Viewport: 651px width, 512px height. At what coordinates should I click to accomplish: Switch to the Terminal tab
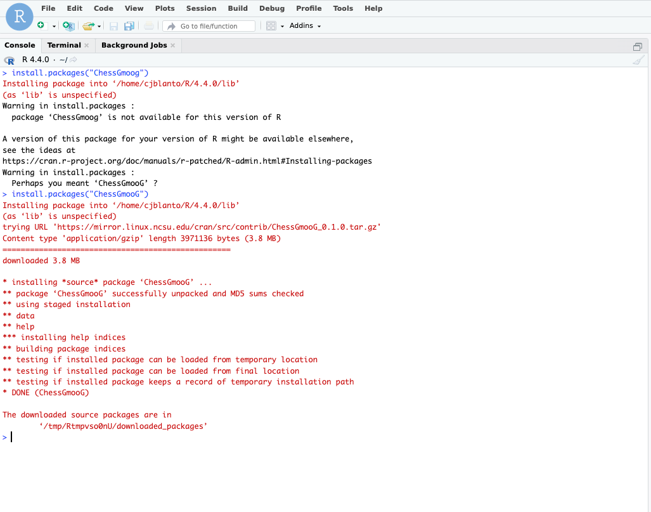click(64, 45)
